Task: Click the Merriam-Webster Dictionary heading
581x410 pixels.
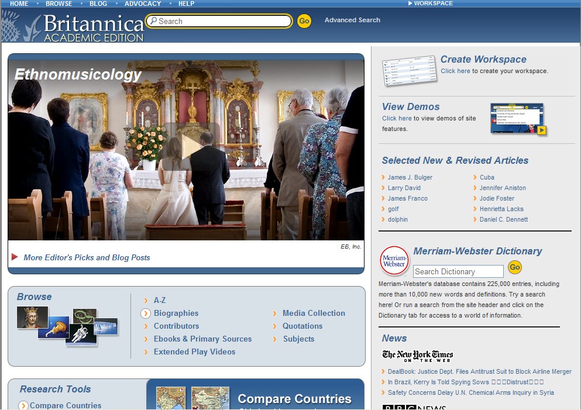Action: coord(477,251)
